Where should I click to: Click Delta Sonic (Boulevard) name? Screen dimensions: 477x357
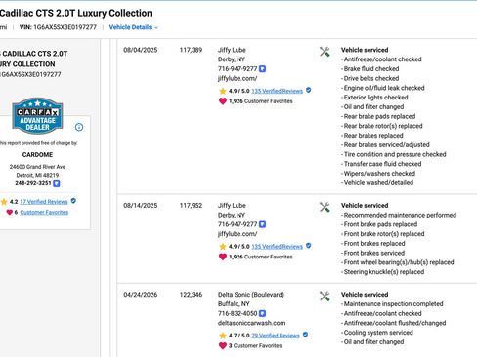click(251, 295)
